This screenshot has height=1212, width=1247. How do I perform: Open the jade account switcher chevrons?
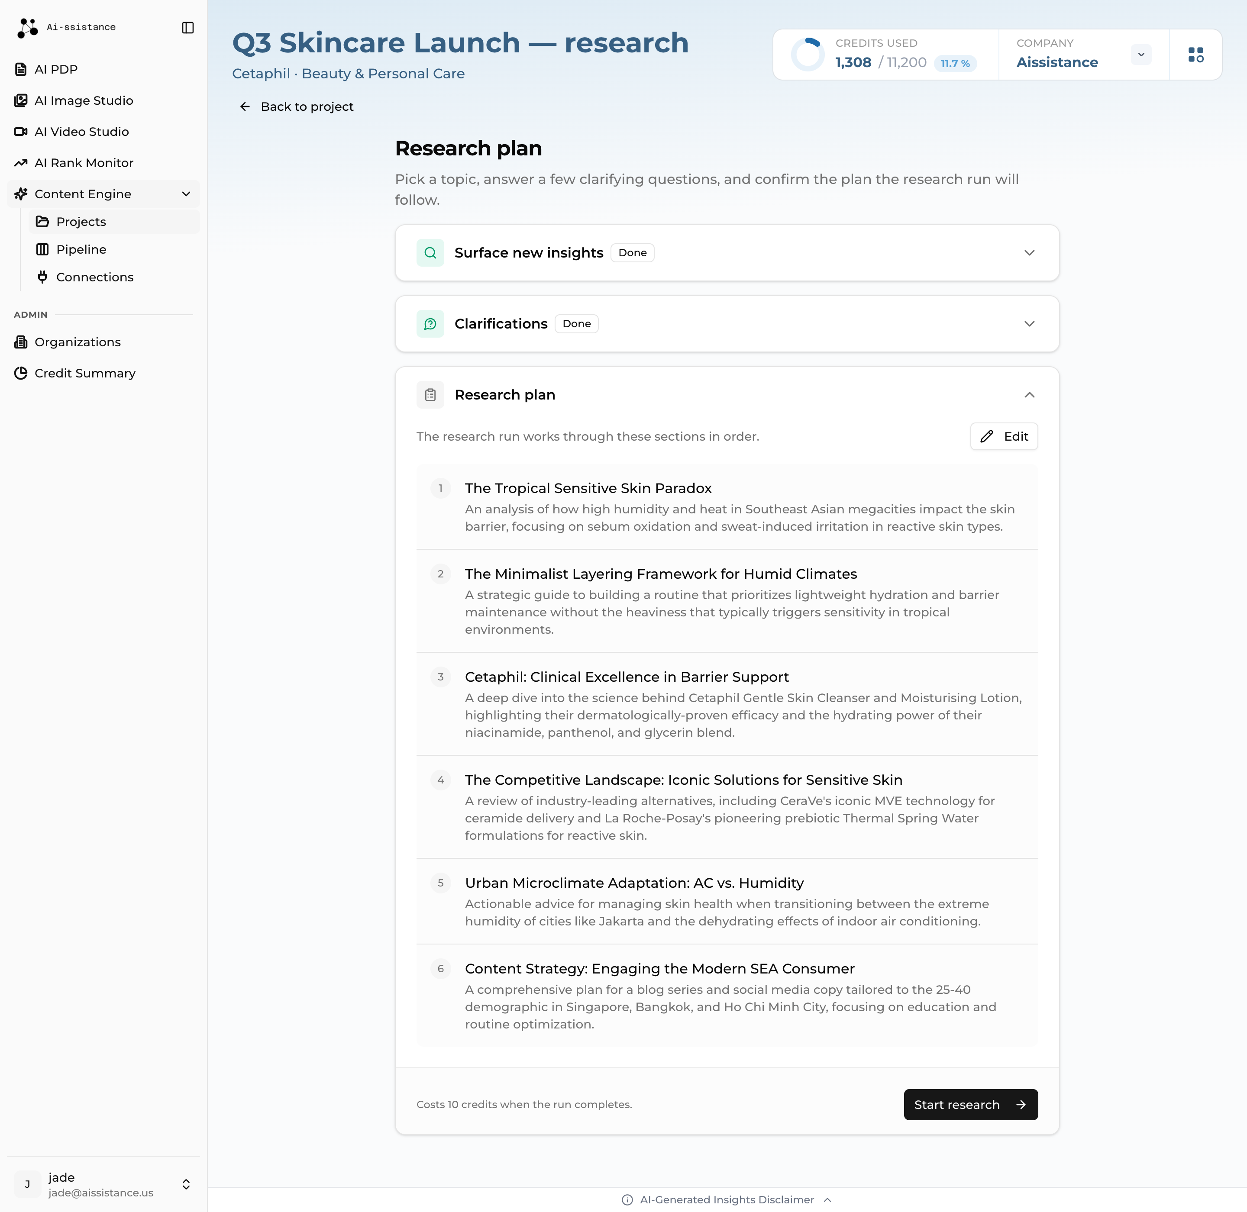click(x=186, y=1184)
